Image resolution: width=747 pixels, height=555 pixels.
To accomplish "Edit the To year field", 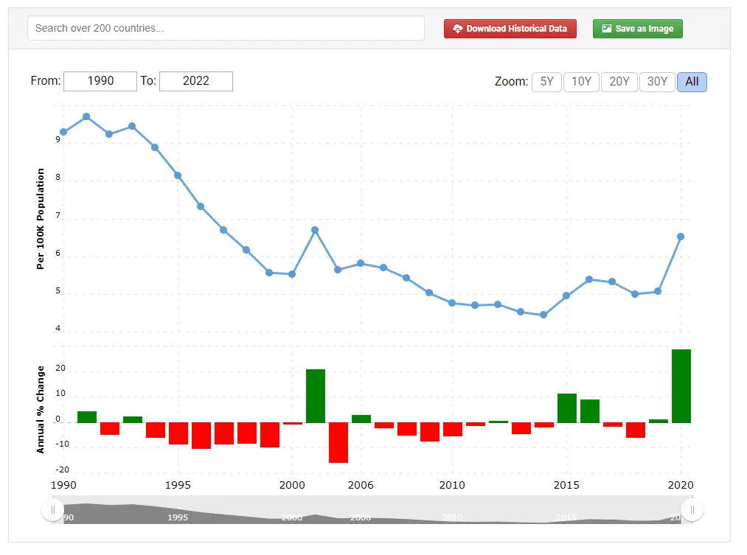I will (196, 81).
